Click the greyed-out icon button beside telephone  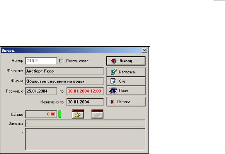(x=97, y=114)
